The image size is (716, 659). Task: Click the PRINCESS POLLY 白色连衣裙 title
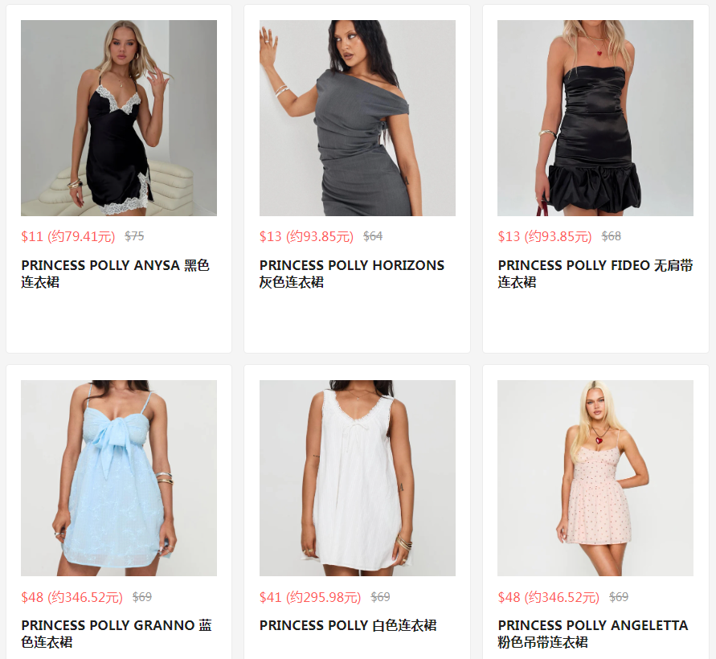tap(348, 625)
